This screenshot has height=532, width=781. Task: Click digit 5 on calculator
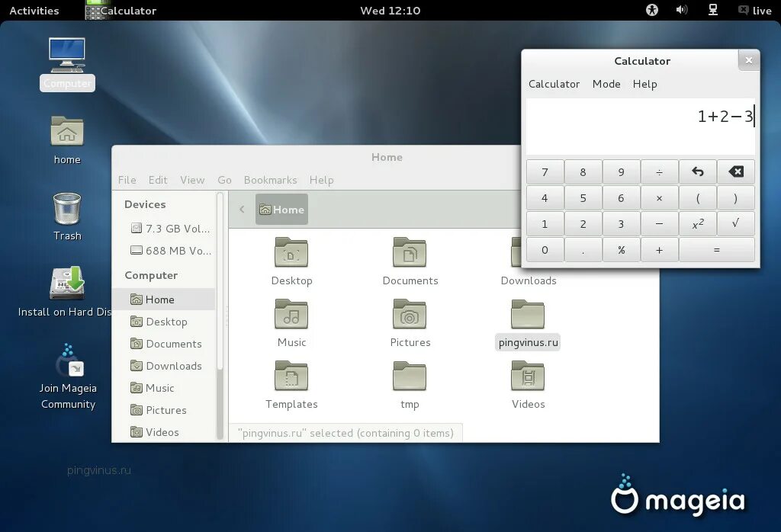tap(583, 198)
